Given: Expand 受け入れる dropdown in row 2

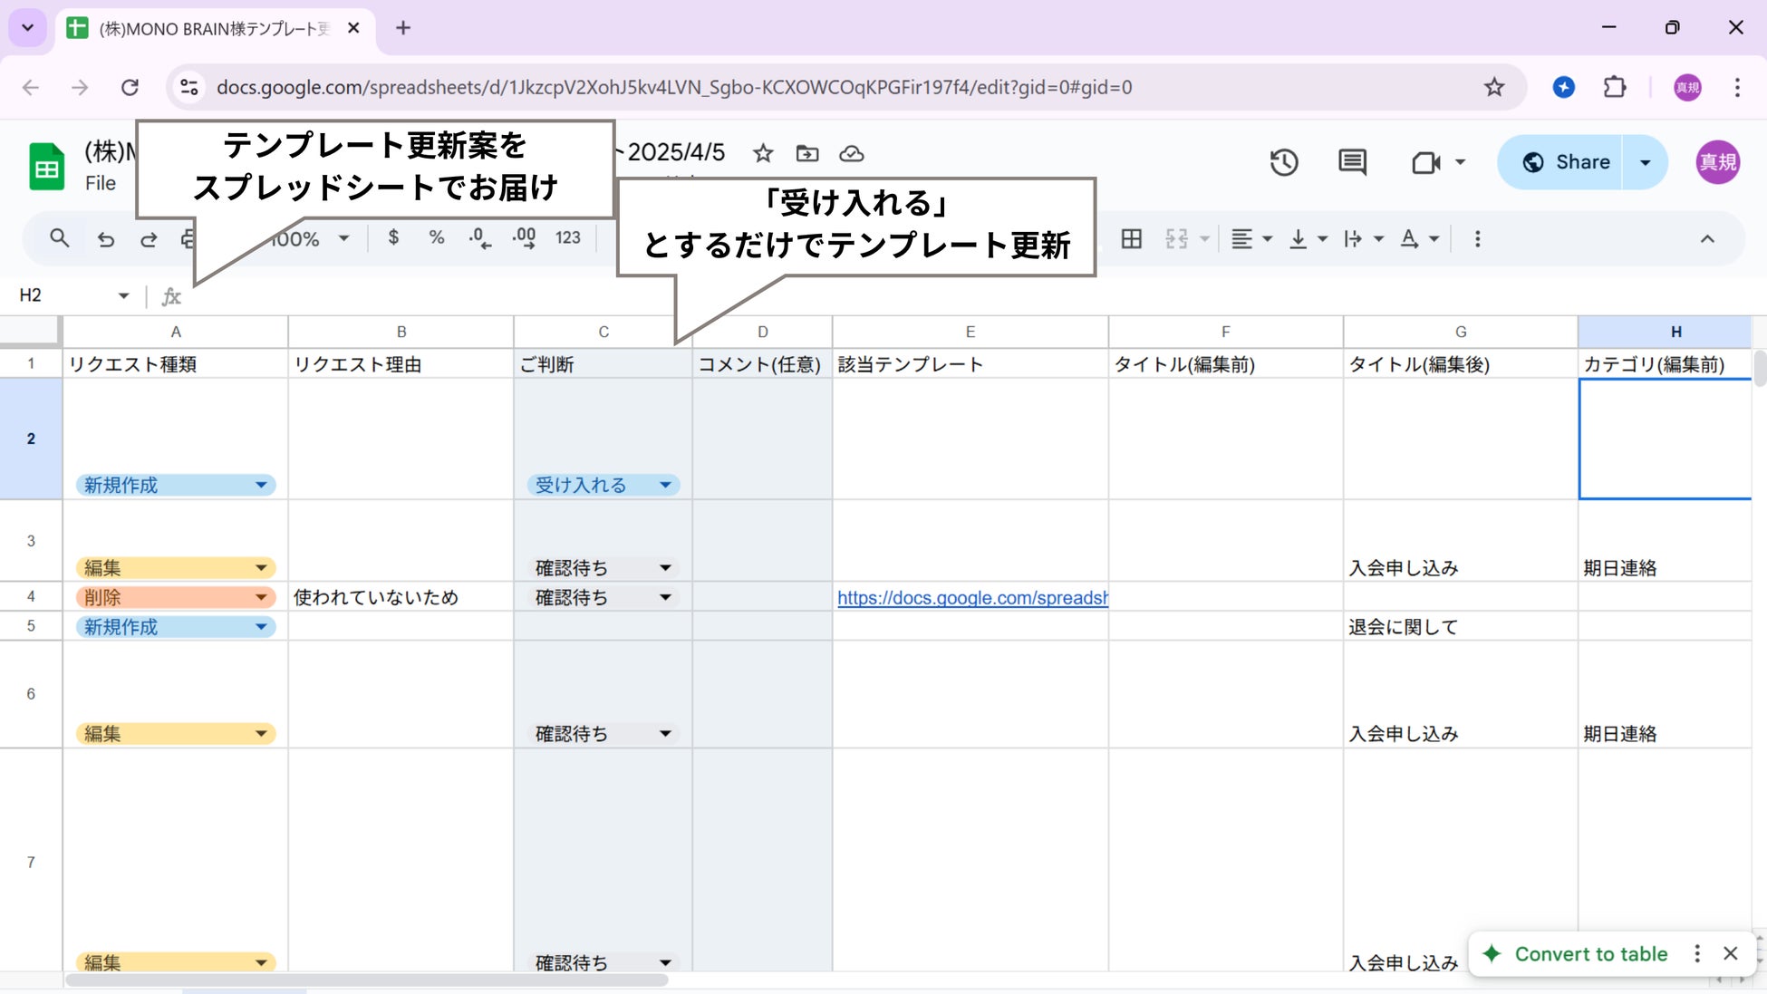Looking at the screenshot, I should pos(665,486).
